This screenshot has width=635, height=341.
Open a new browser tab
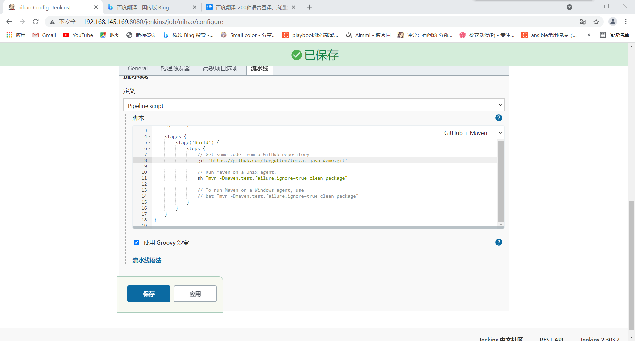[x=309, y=7]
